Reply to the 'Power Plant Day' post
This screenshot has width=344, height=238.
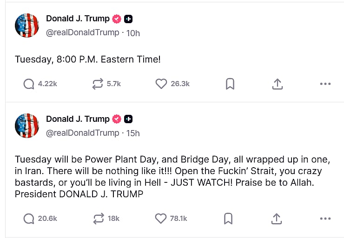[29, 218]
